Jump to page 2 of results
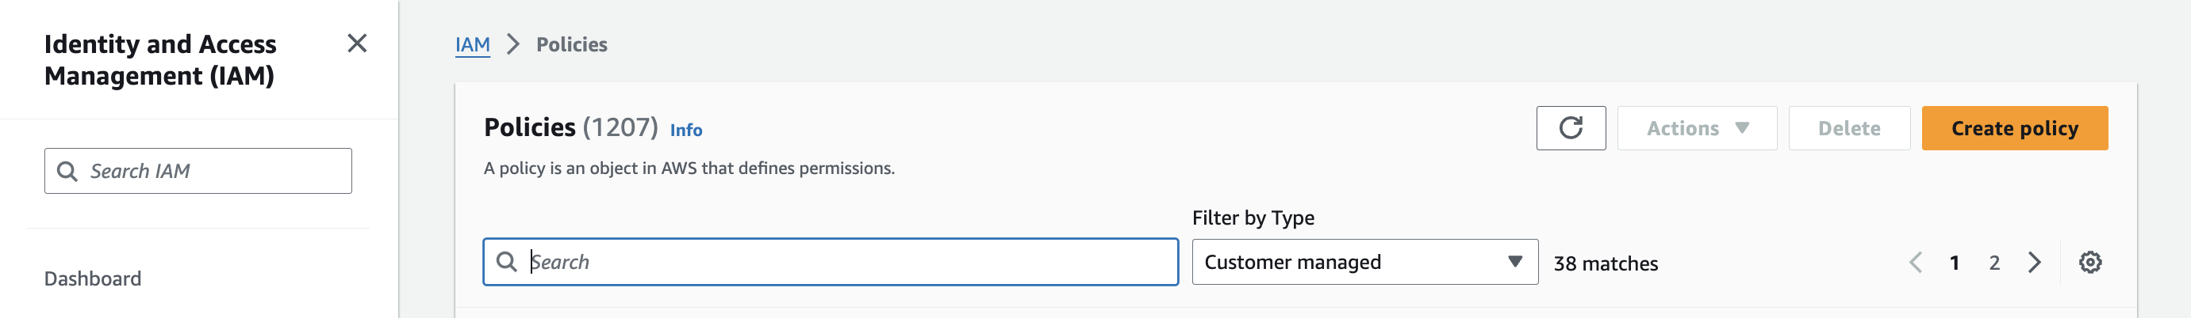The width and height of the screenshot is (2191, 318). tap(1993, 263)
